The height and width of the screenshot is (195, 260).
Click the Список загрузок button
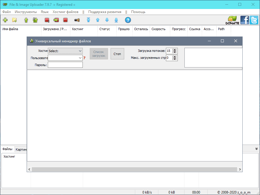[99, 54]
